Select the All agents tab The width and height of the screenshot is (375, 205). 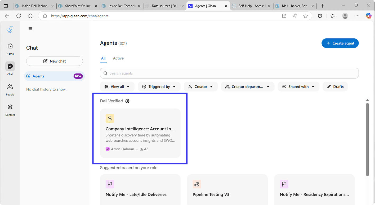[103, 58]
